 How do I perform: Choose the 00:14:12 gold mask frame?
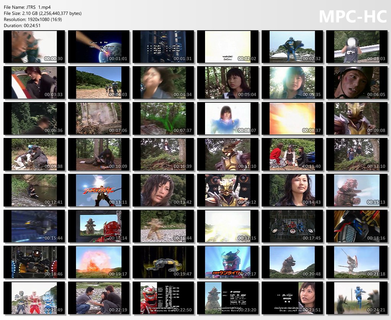coord(228,190)
